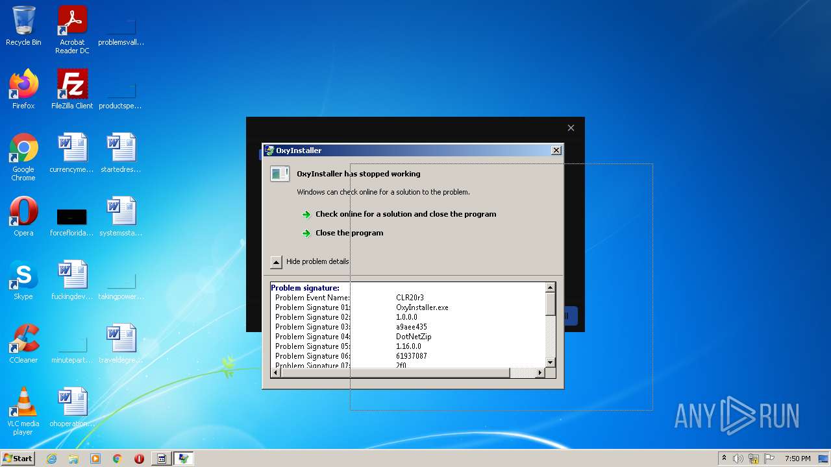Check online for a solution and close program
This screenshot has height=467, width=831.
pyautogui.click(x=406, y=214)
